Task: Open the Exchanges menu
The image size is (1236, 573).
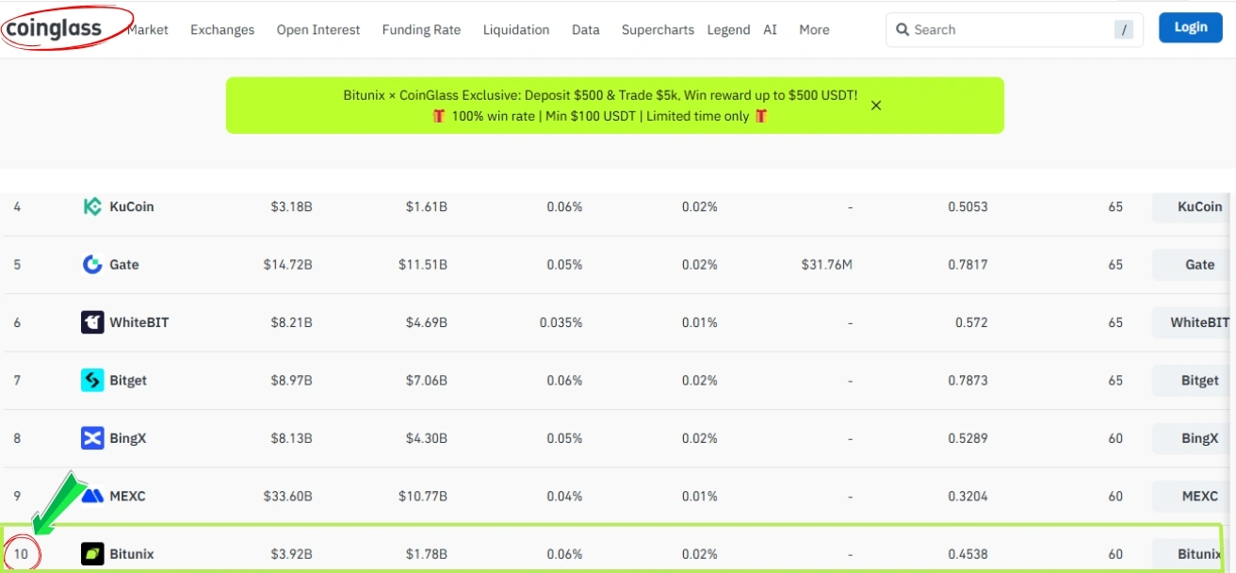Action: (222, 30)
